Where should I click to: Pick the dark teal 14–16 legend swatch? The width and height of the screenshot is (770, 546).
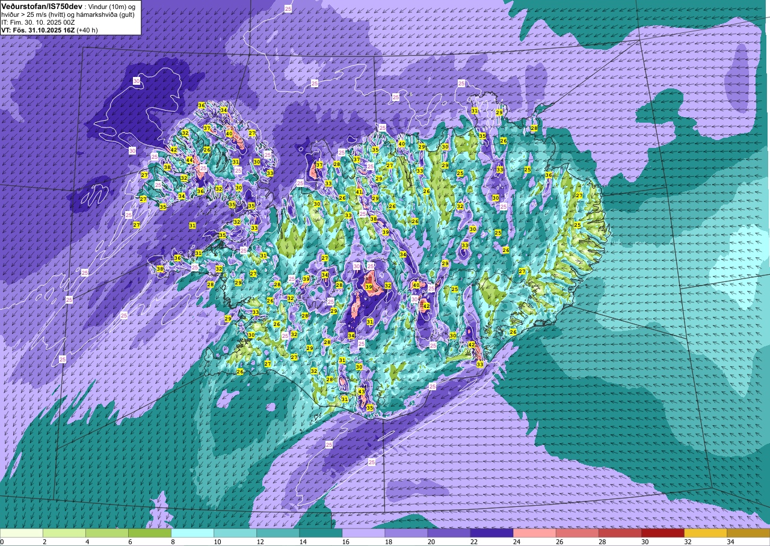tap(321, 533)
